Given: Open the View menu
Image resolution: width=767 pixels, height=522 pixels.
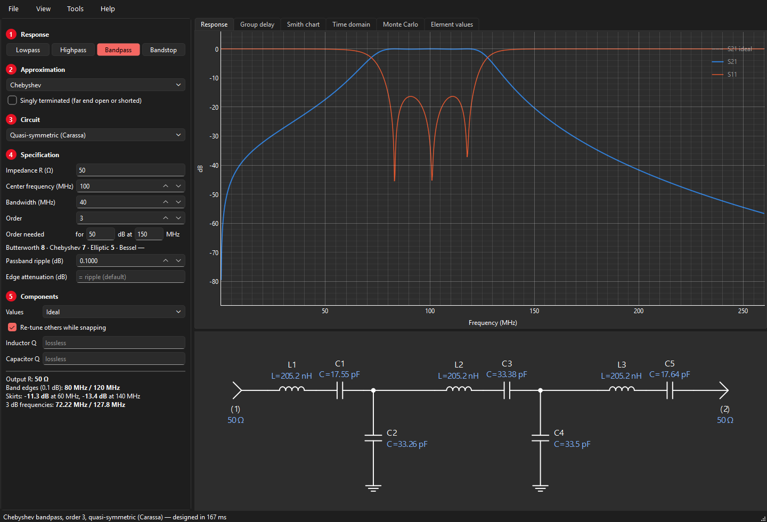Looking at the screenshot, I should pos(43,9).
